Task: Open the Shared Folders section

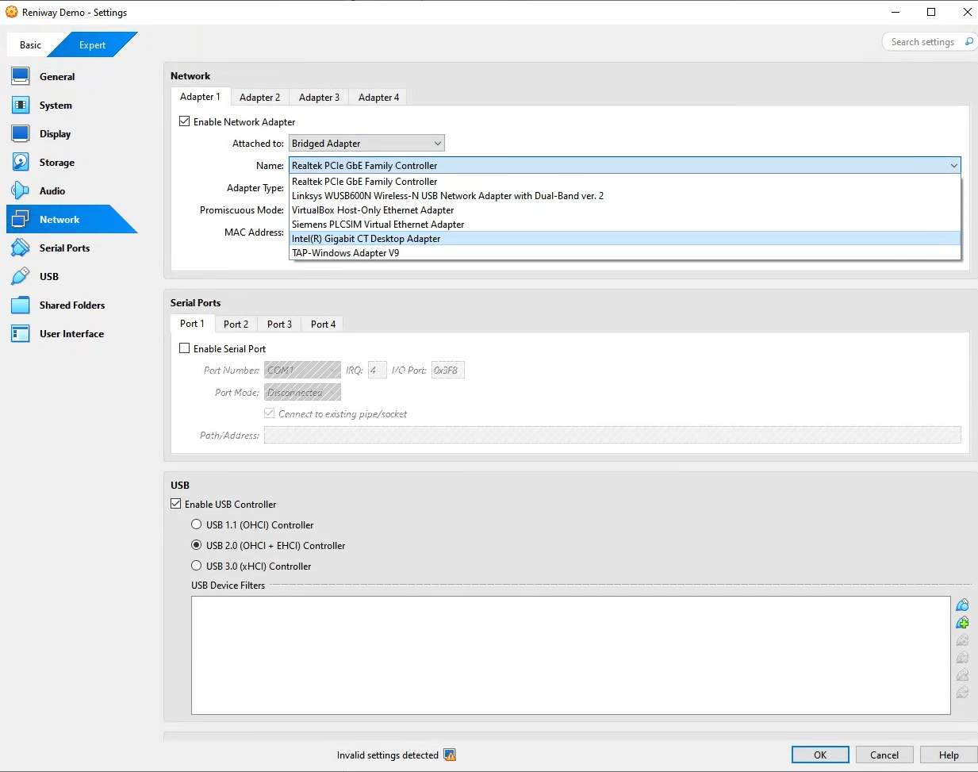Action: [x=71, y=305]
